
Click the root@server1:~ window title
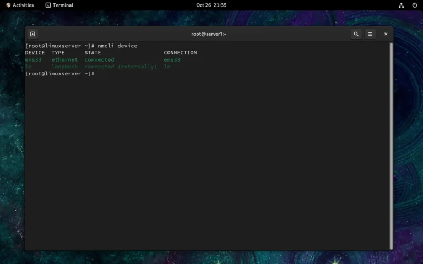coord(209,34)
